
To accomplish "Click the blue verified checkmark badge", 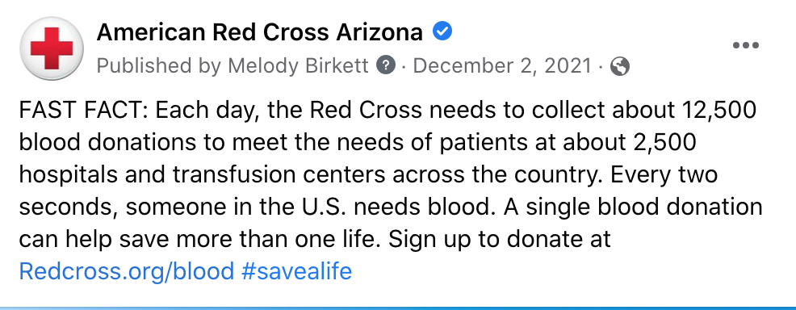I will click(442, 32).
